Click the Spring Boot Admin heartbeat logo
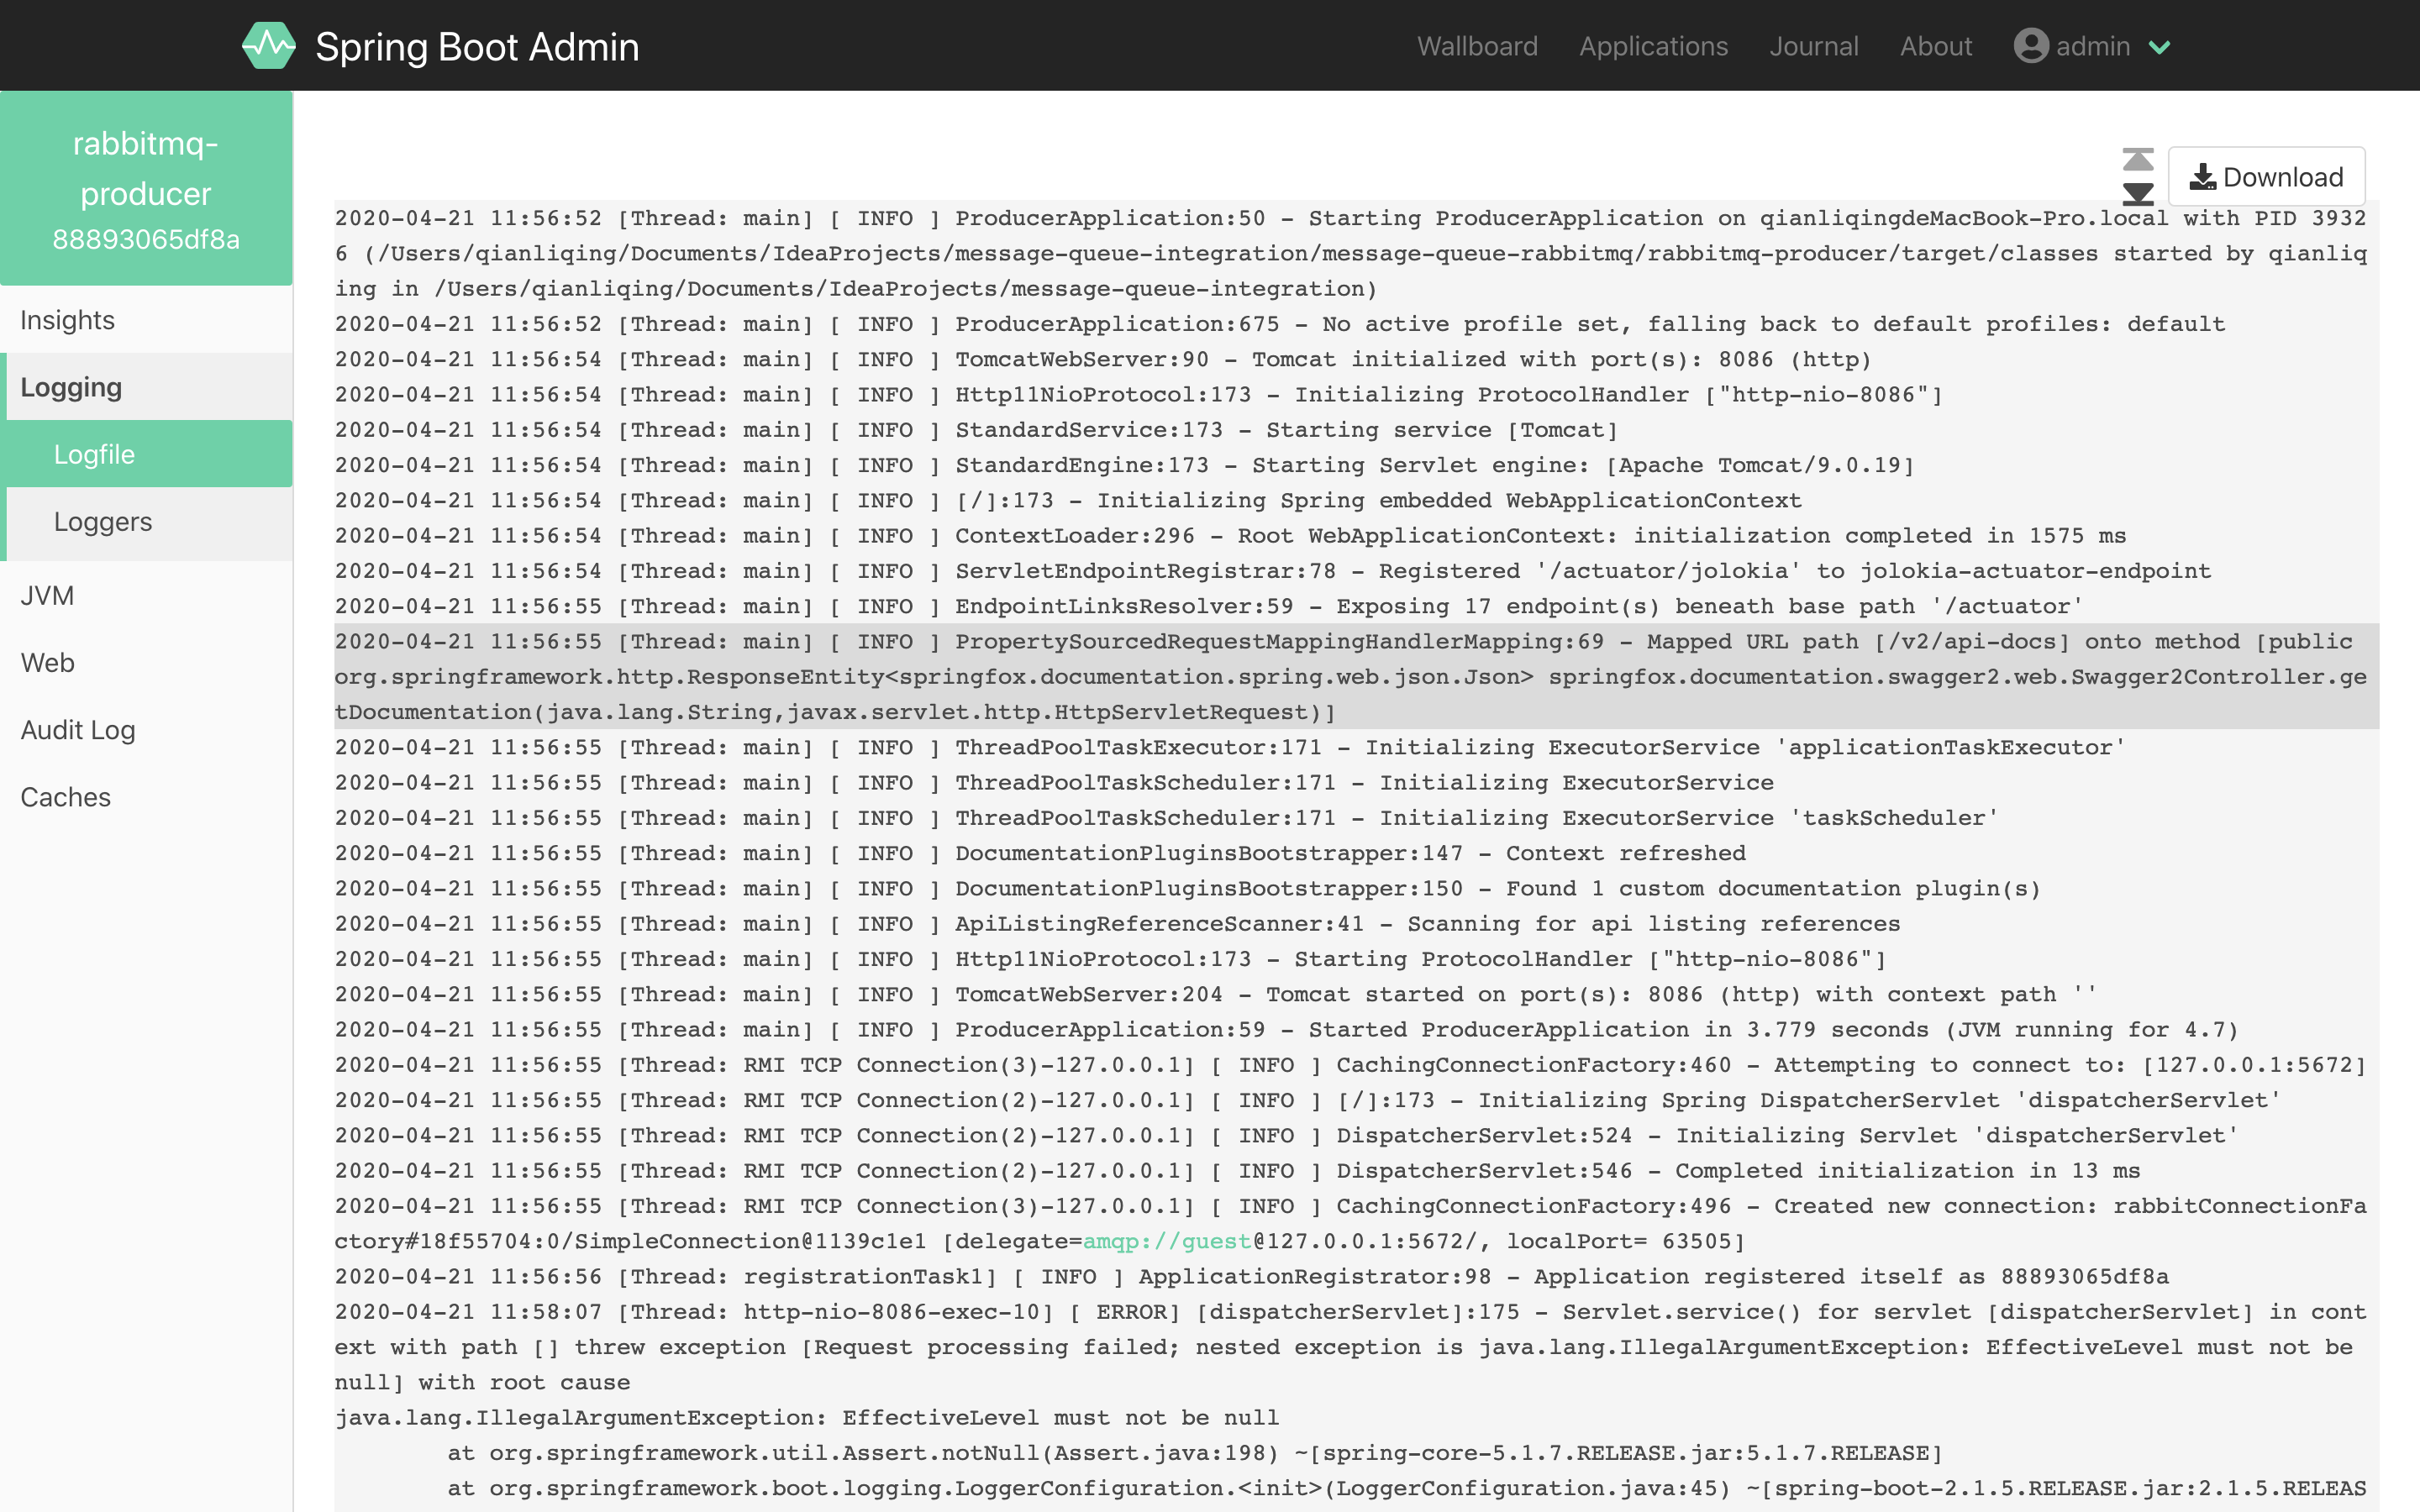 pyautogui.click(x=268, y=46)
